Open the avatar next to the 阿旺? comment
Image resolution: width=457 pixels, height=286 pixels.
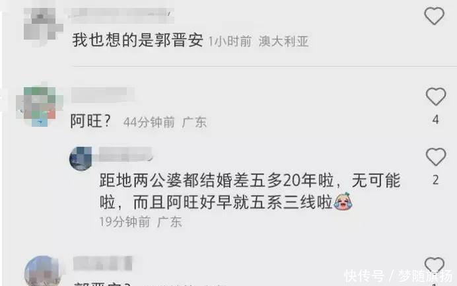pyautogui.click(x=40, y=107)
